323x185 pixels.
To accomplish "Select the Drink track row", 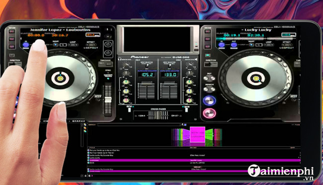I will click(194, 163).
